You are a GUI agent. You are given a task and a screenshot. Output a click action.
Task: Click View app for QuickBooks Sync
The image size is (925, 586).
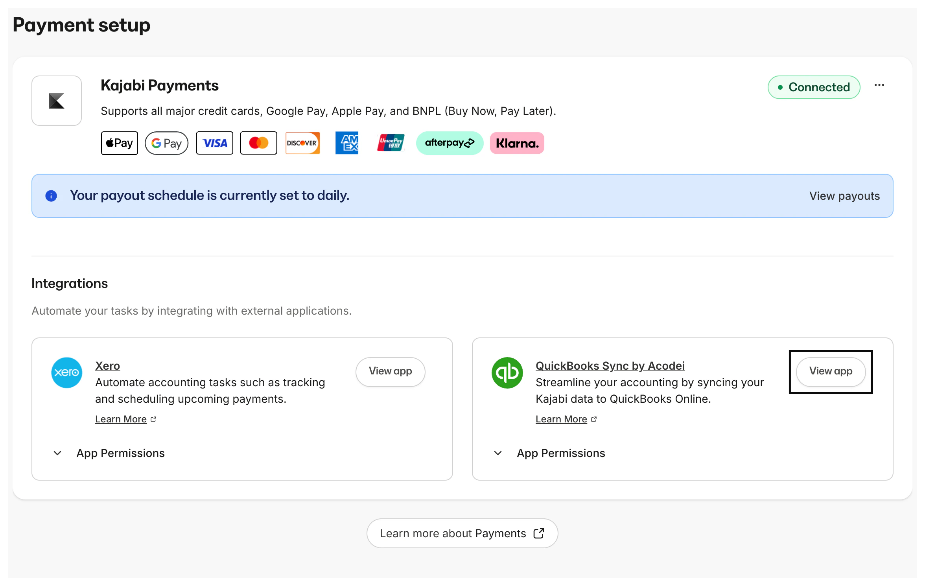(x=831, y=371)
